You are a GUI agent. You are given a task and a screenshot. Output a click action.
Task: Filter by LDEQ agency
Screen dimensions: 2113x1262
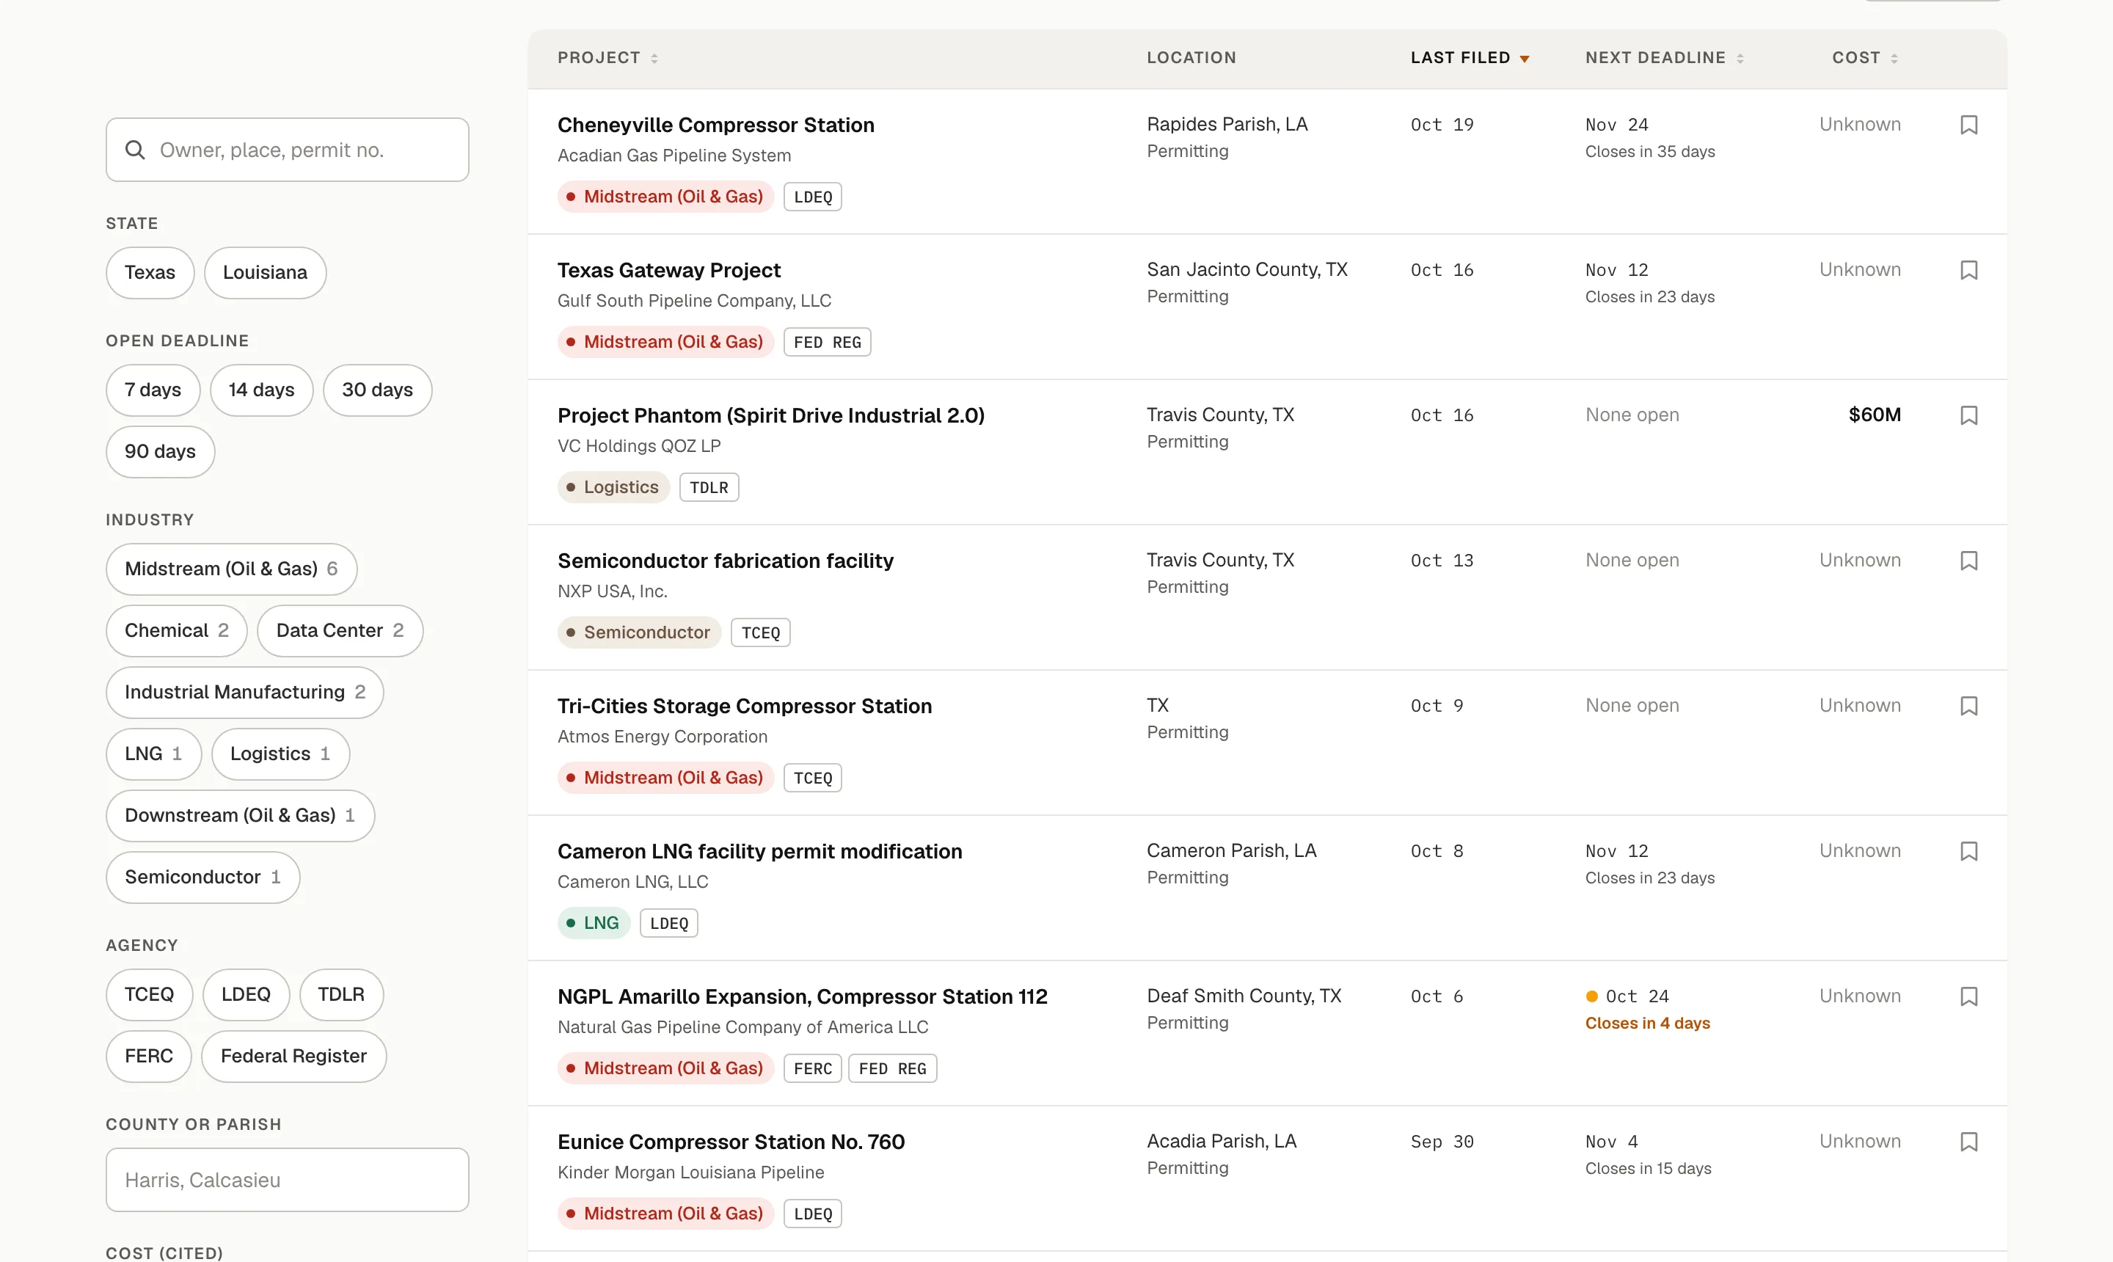click(x=247, y=995)
